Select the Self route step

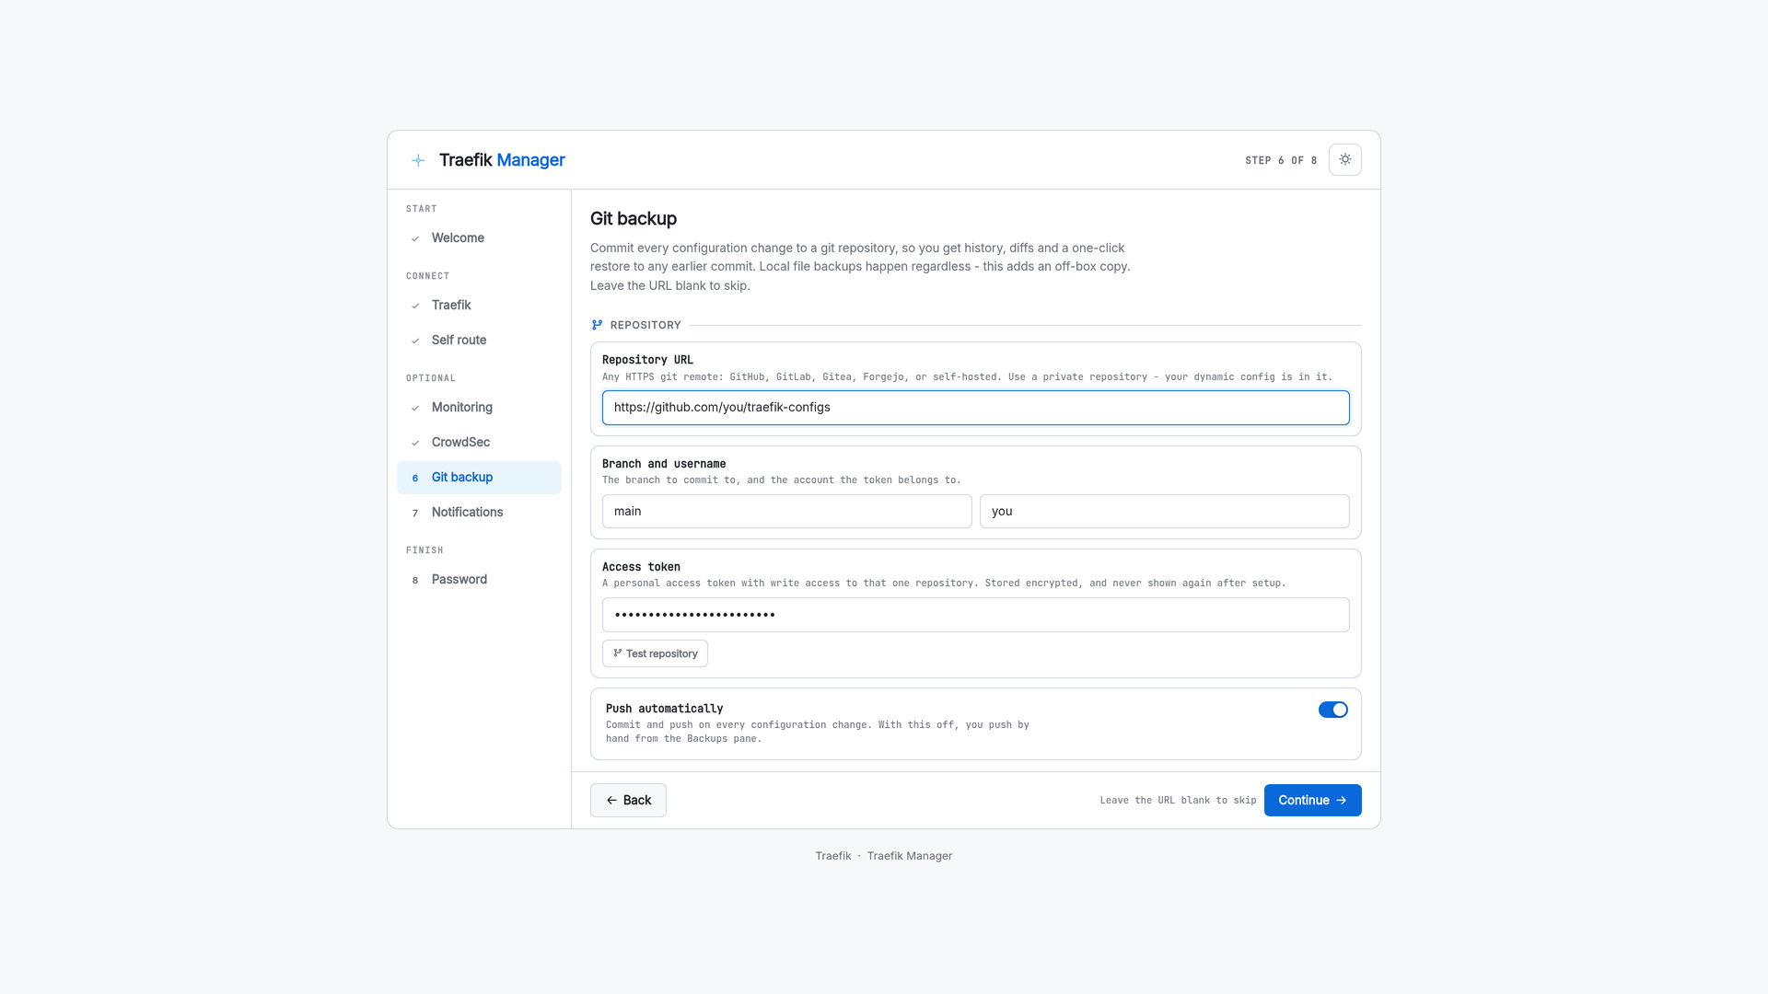click(479, 341)
